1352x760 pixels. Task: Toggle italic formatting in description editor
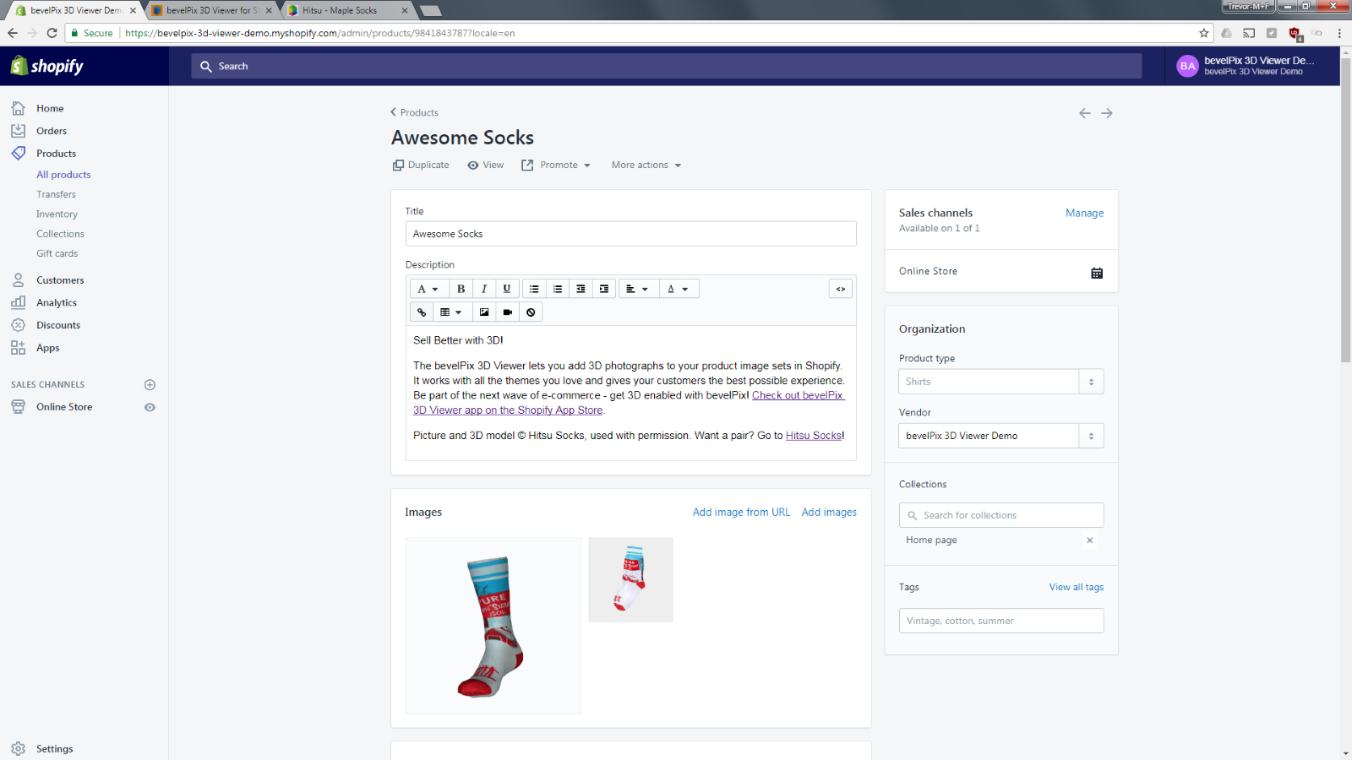[x=483, y=289]
